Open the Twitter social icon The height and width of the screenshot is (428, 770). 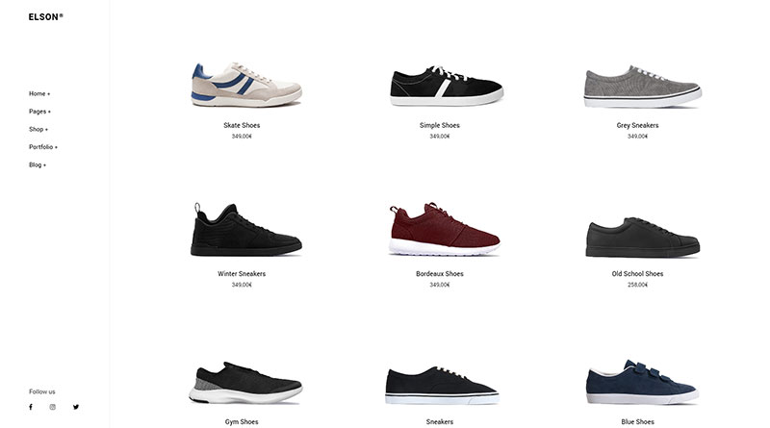pos(76,407)
